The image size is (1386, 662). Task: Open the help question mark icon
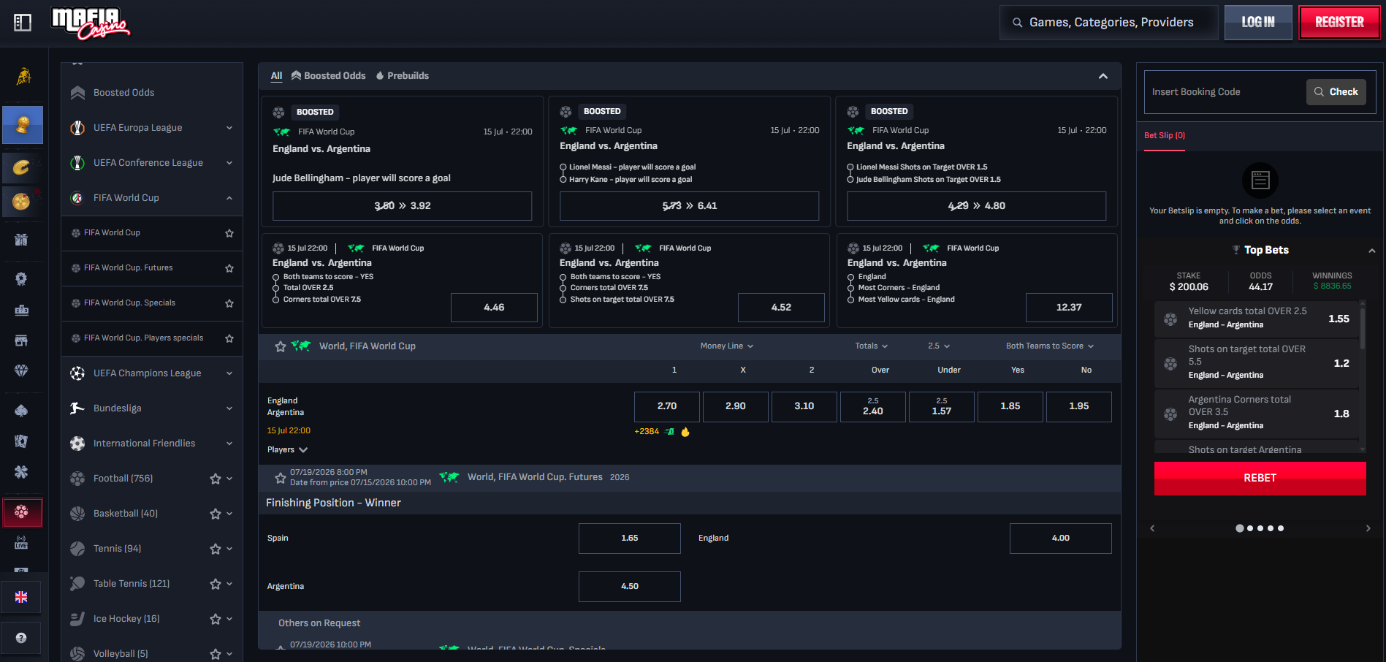[x=21, y=638]
